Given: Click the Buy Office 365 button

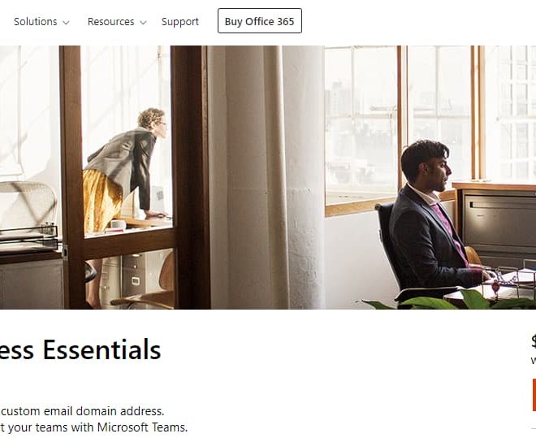Looking at the screenshot, I should (x=260, y=21).
